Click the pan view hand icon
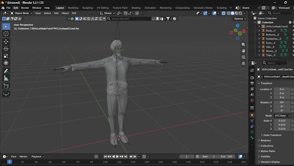 click(x=243, y=51)
